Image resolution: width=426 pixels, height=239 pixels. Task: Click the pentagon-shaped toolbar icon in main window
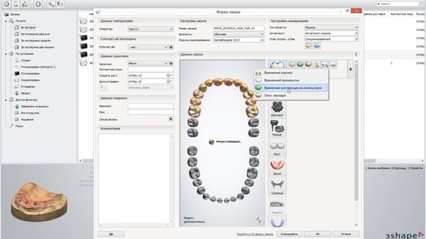(x=38, y=4)
